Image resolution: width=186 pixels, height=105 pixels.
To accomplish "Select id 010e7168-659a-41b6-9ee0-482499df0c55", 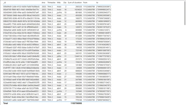I will [x=21, y=36].
